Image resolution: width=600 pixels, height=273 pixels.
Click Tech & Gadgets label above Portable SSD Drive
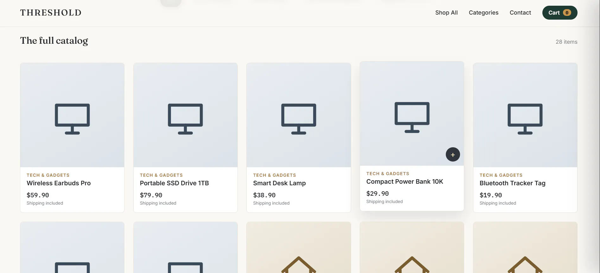click(x=161, y=175)
